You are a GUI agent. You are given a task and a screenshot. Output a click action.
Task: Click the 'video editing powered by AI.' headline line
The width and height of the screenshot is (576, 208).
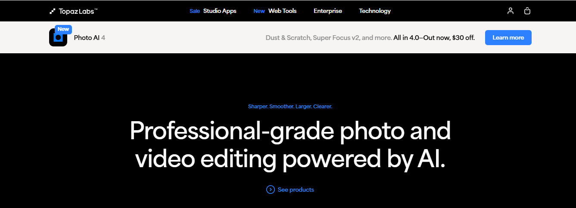click(290, 159)
